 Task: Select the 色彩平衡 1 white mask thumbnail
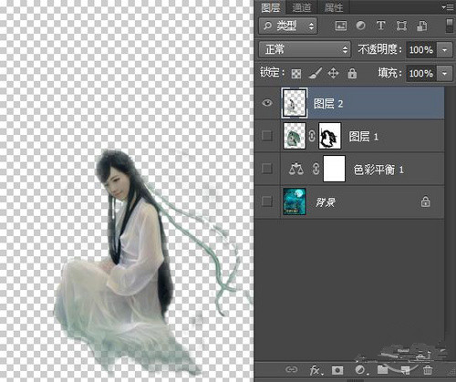pos(334,169)
